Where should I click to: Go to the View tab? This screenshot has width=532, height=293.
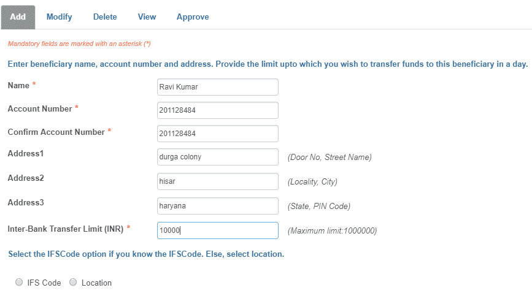point(147,17)
